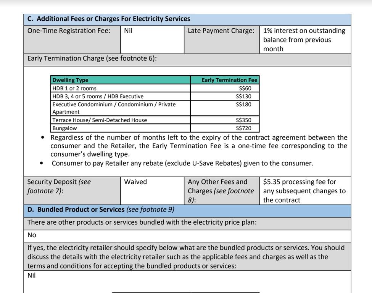Click the S$130 fee for HDB Executive
This screenshot has width=372, height=293.
pyautogui.click(x=243, y=96)
